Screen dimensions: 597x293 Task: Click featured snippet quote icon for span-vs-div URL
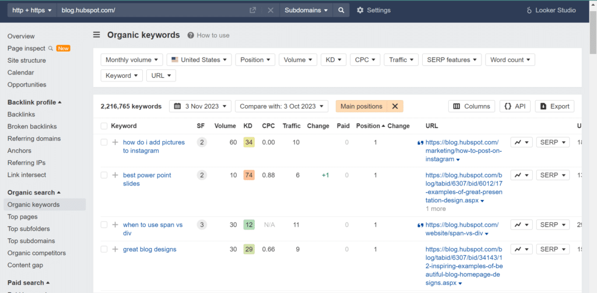coord(421,225)
